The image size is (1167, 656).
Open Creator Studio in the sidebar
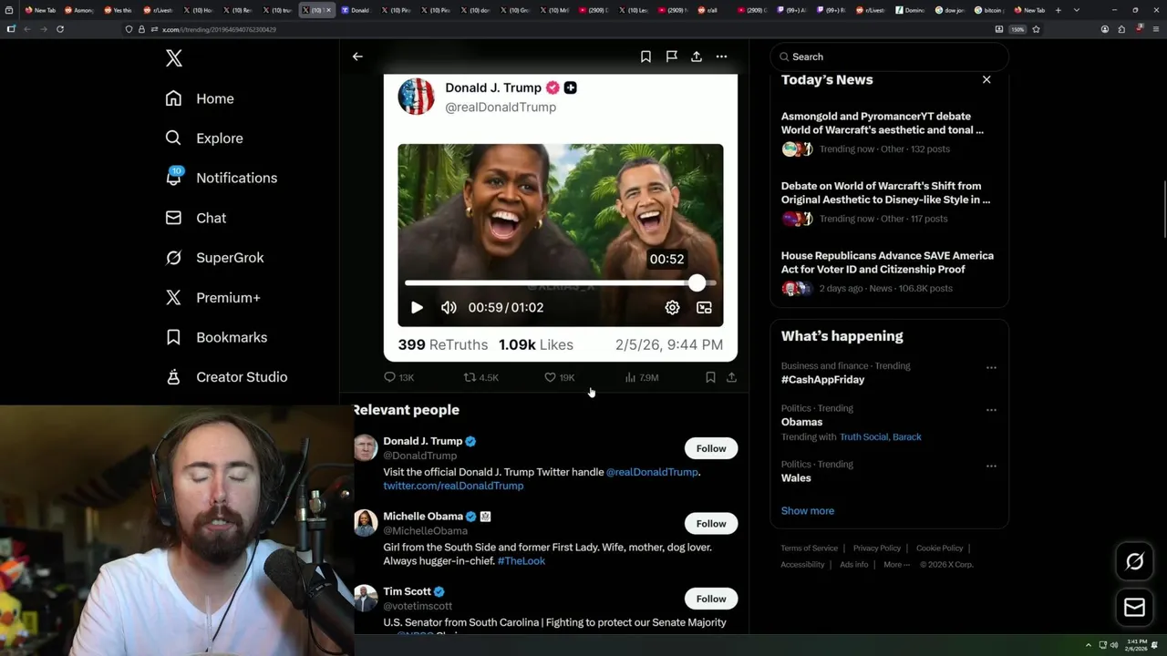point(226,377)
